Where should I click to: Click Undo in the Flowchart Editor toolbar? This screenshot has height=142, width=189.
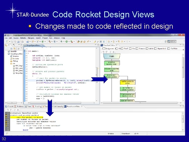103,52
